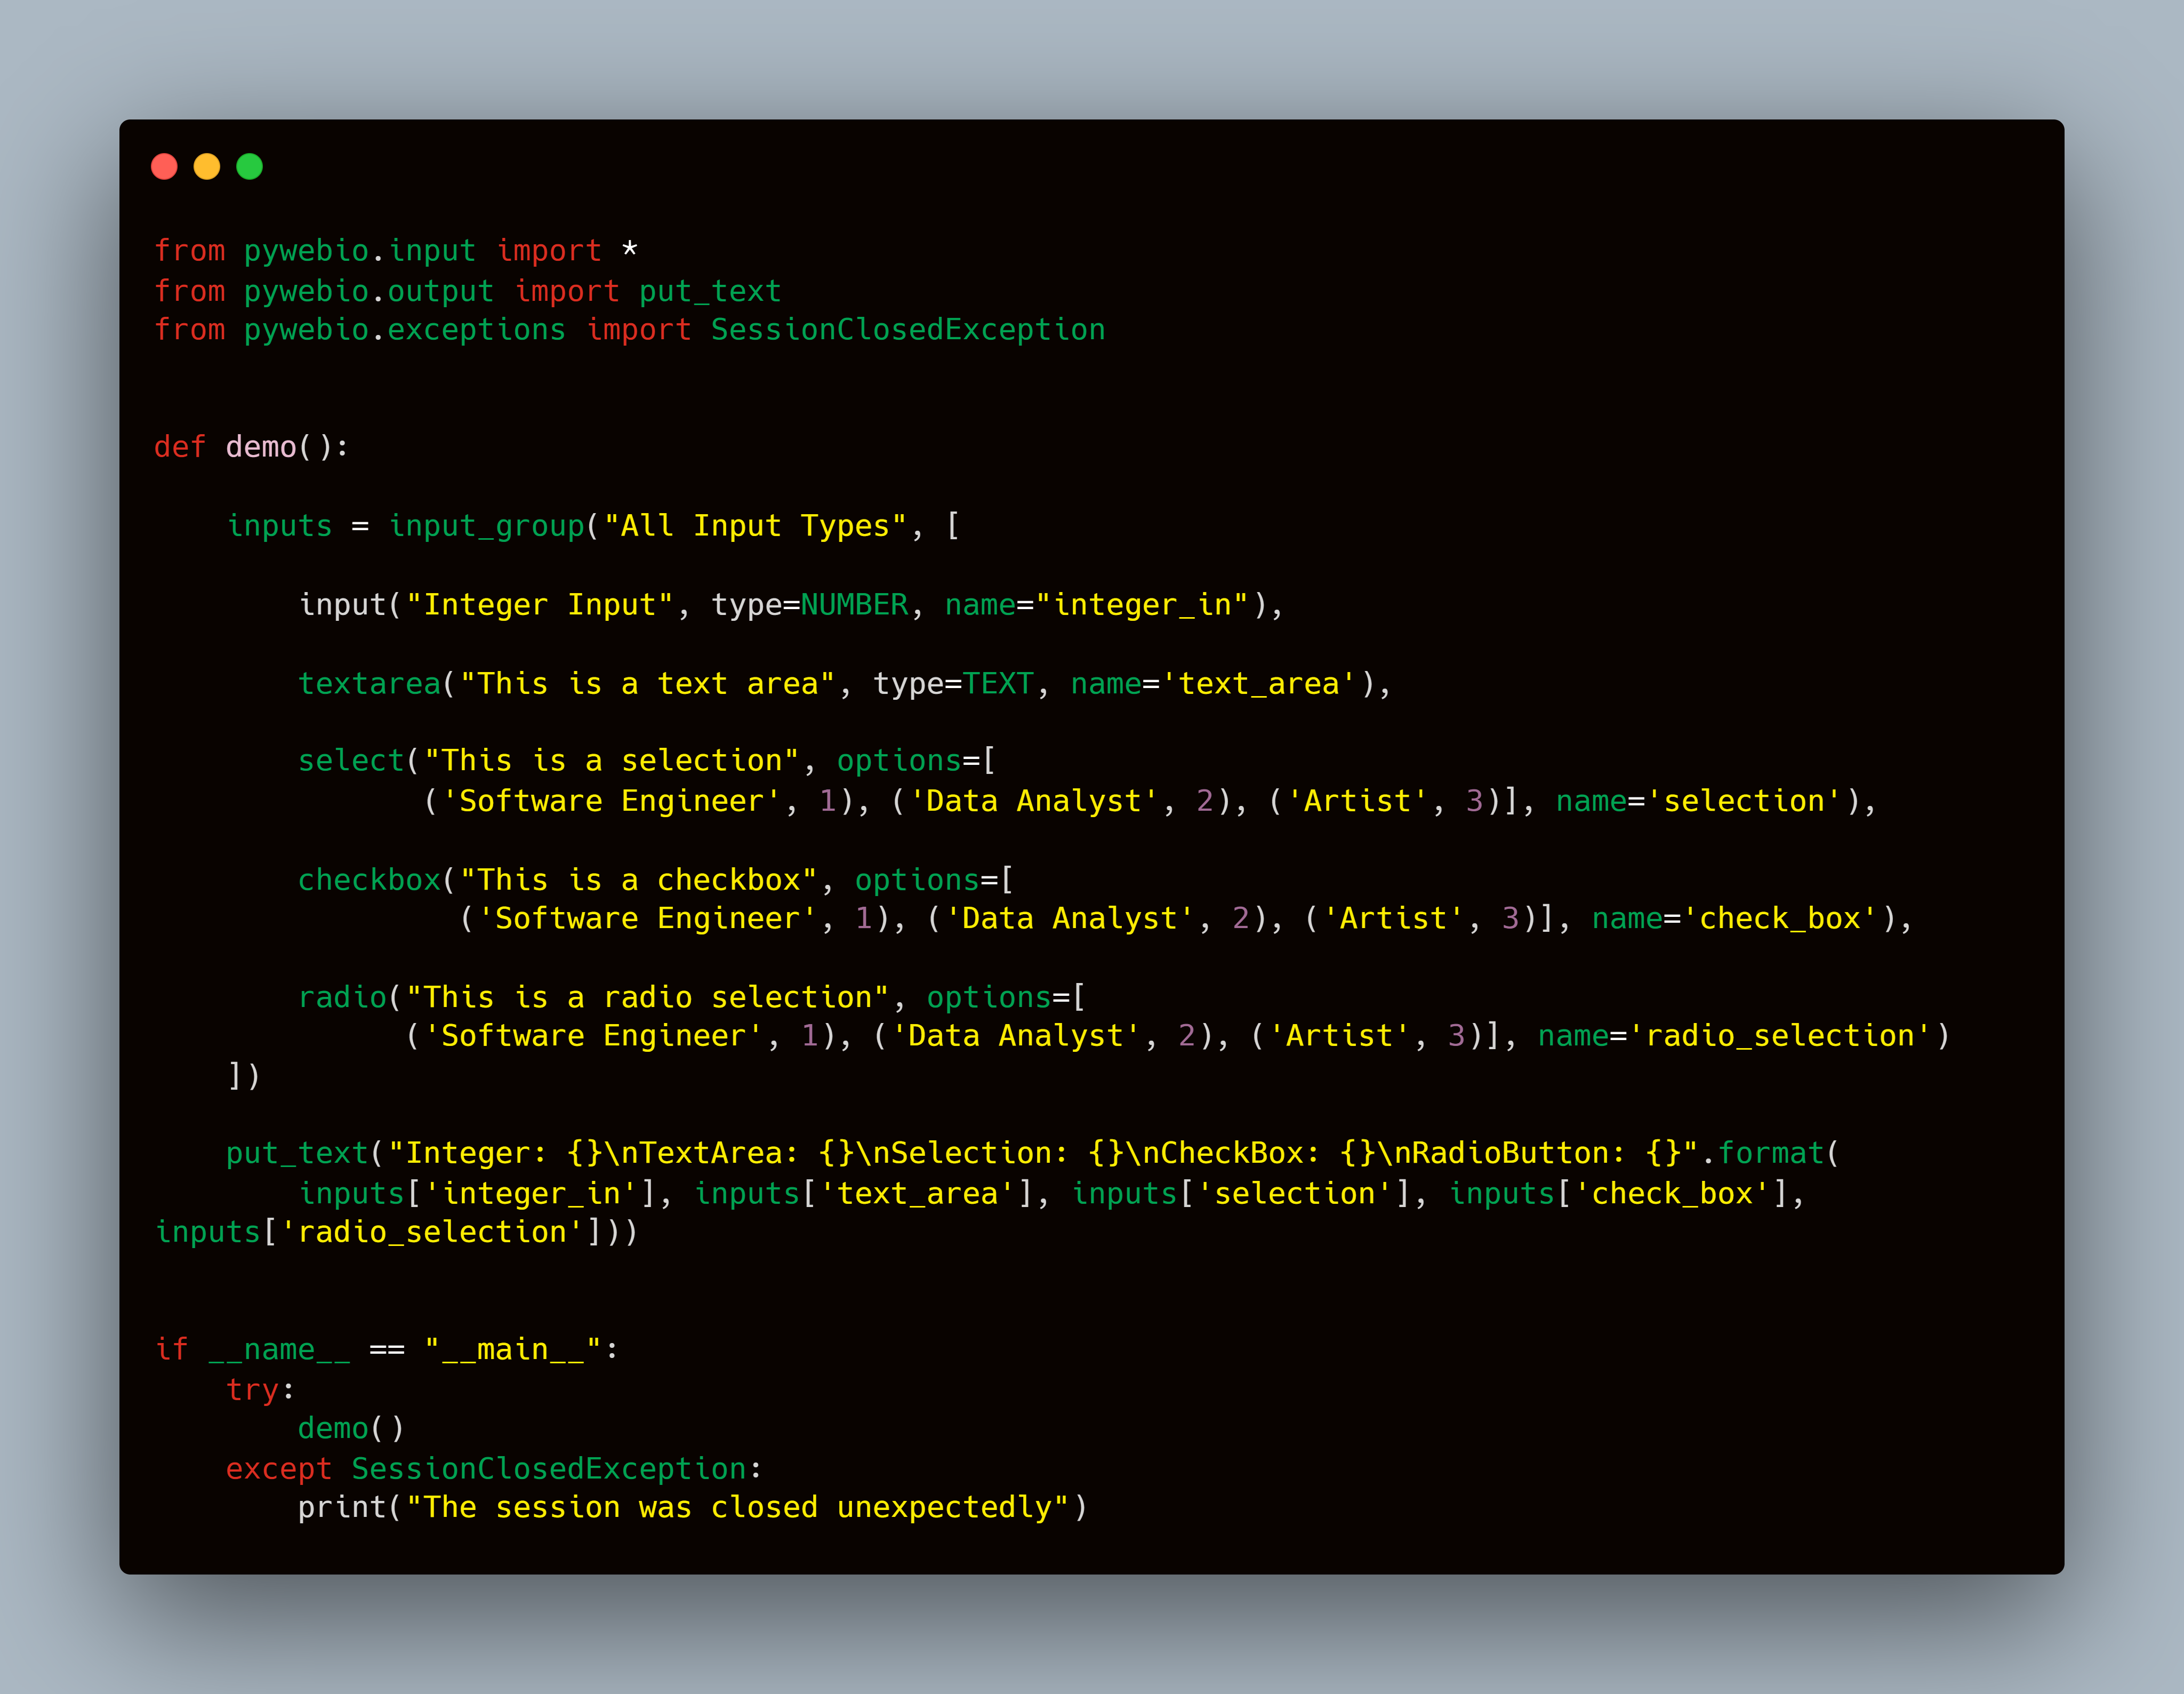Click inputs['radio_selection'] in the format arguments

point(379,1233)
